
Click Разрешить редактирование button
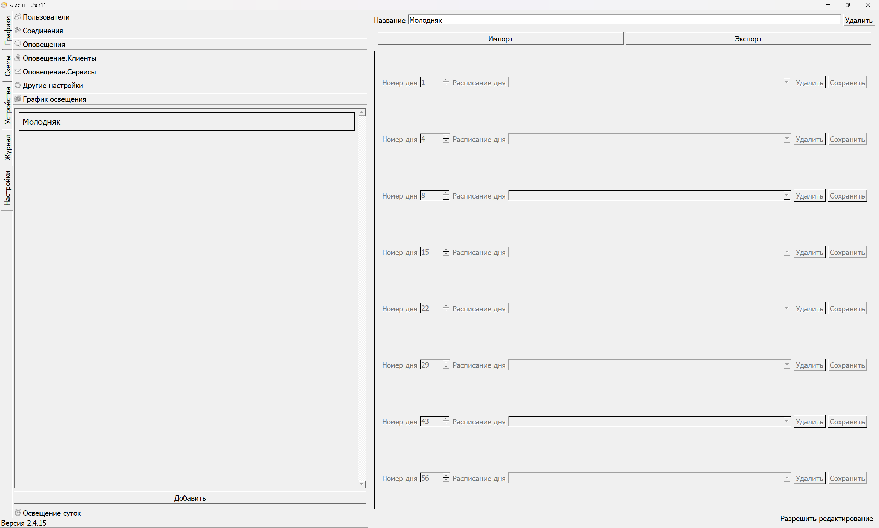tap(826, 518)
